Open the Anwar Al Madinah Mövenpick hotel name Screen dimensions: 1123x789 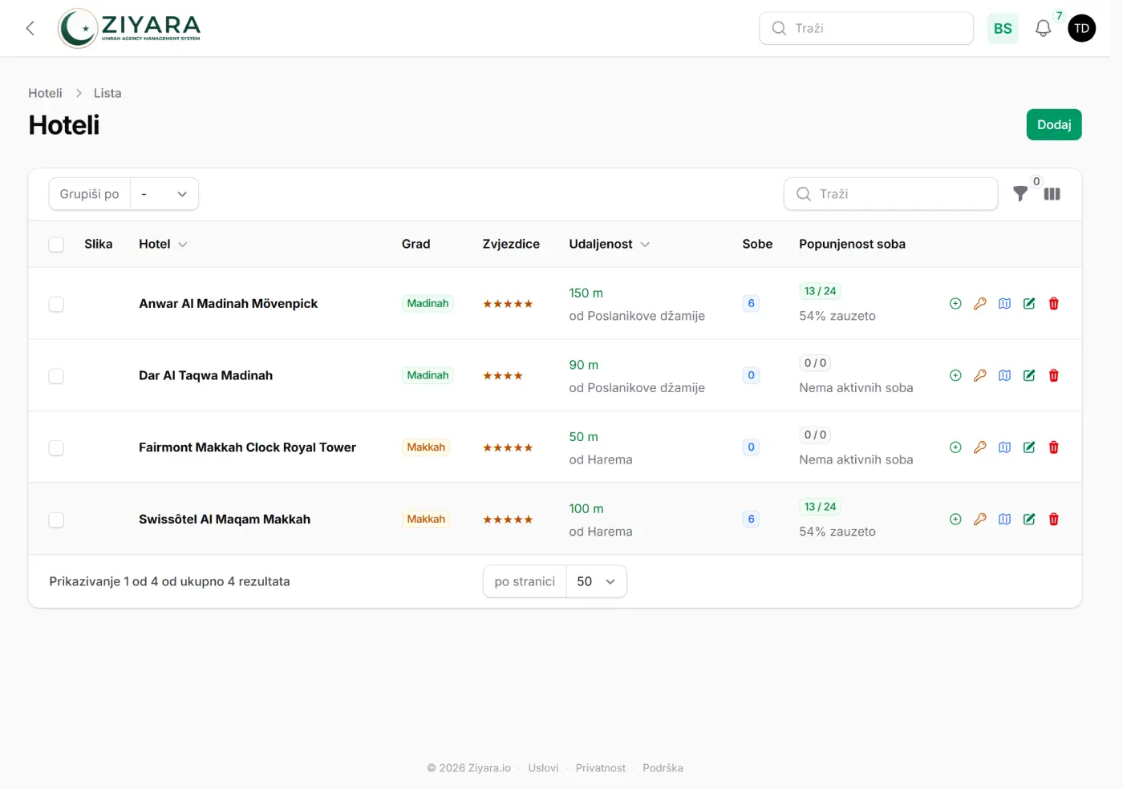tap(228, 304)
